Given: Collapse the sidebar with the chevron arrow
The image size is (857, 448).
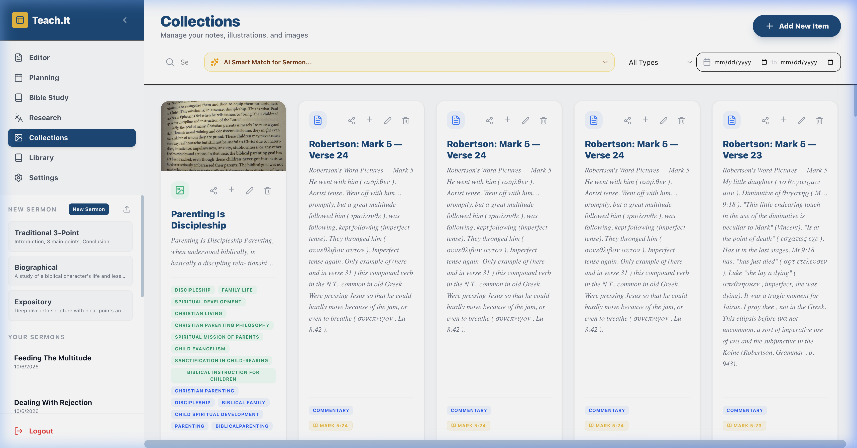Looking at the screenshot, I should pyautogui.click(x=125, y=20).
